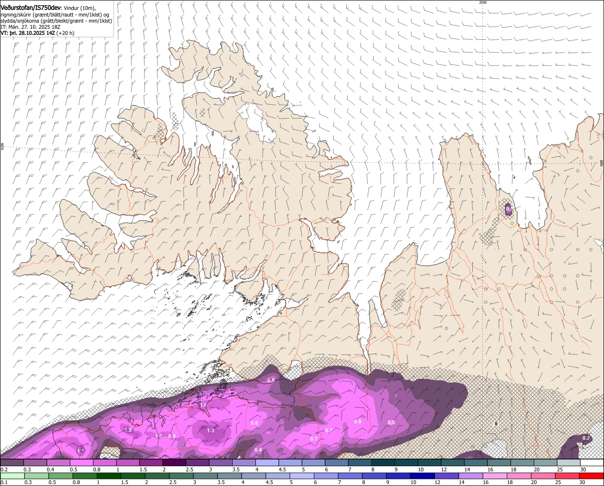Click the pale green first swatch labeled 0.1

click(x=12, y=476)
